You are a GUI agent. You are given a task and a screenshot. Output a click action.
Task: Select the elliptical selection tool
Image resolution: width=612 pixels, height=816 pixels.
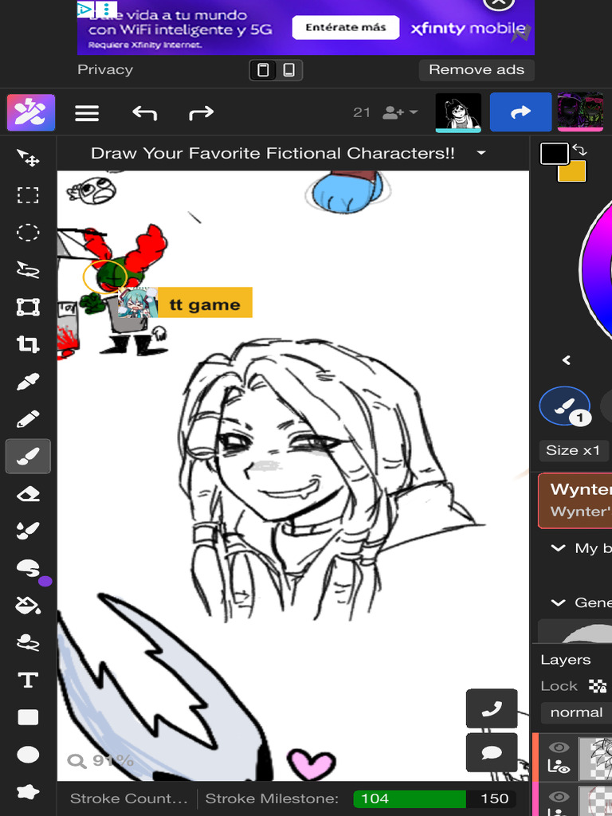(x=28, y=233)
